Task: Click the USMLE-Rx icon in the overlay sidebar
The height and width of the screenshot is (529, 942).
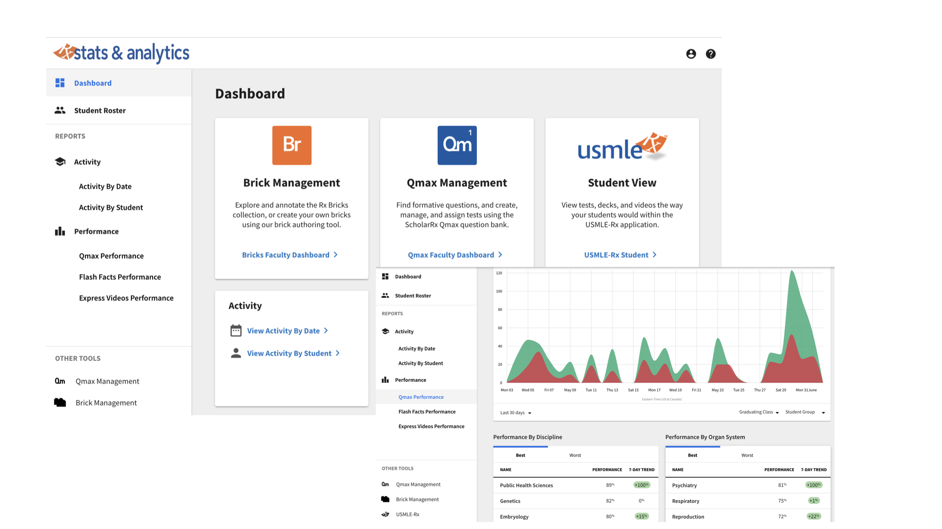Action: tap(385, 514)
